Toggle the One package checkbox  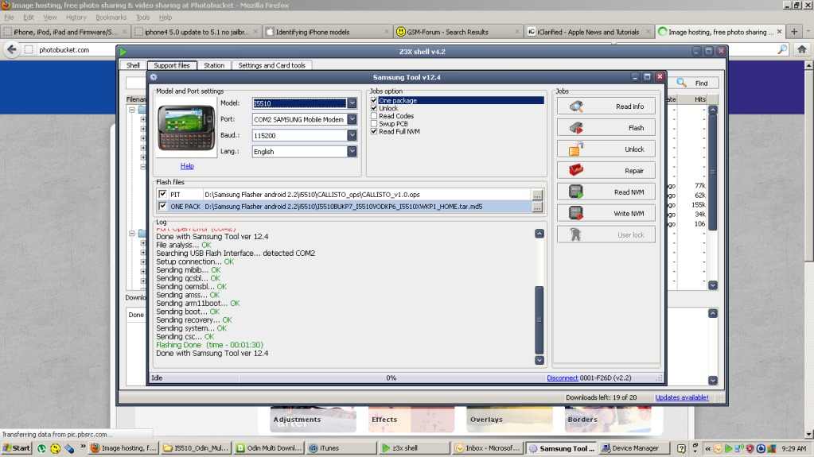tap(374, 100)
